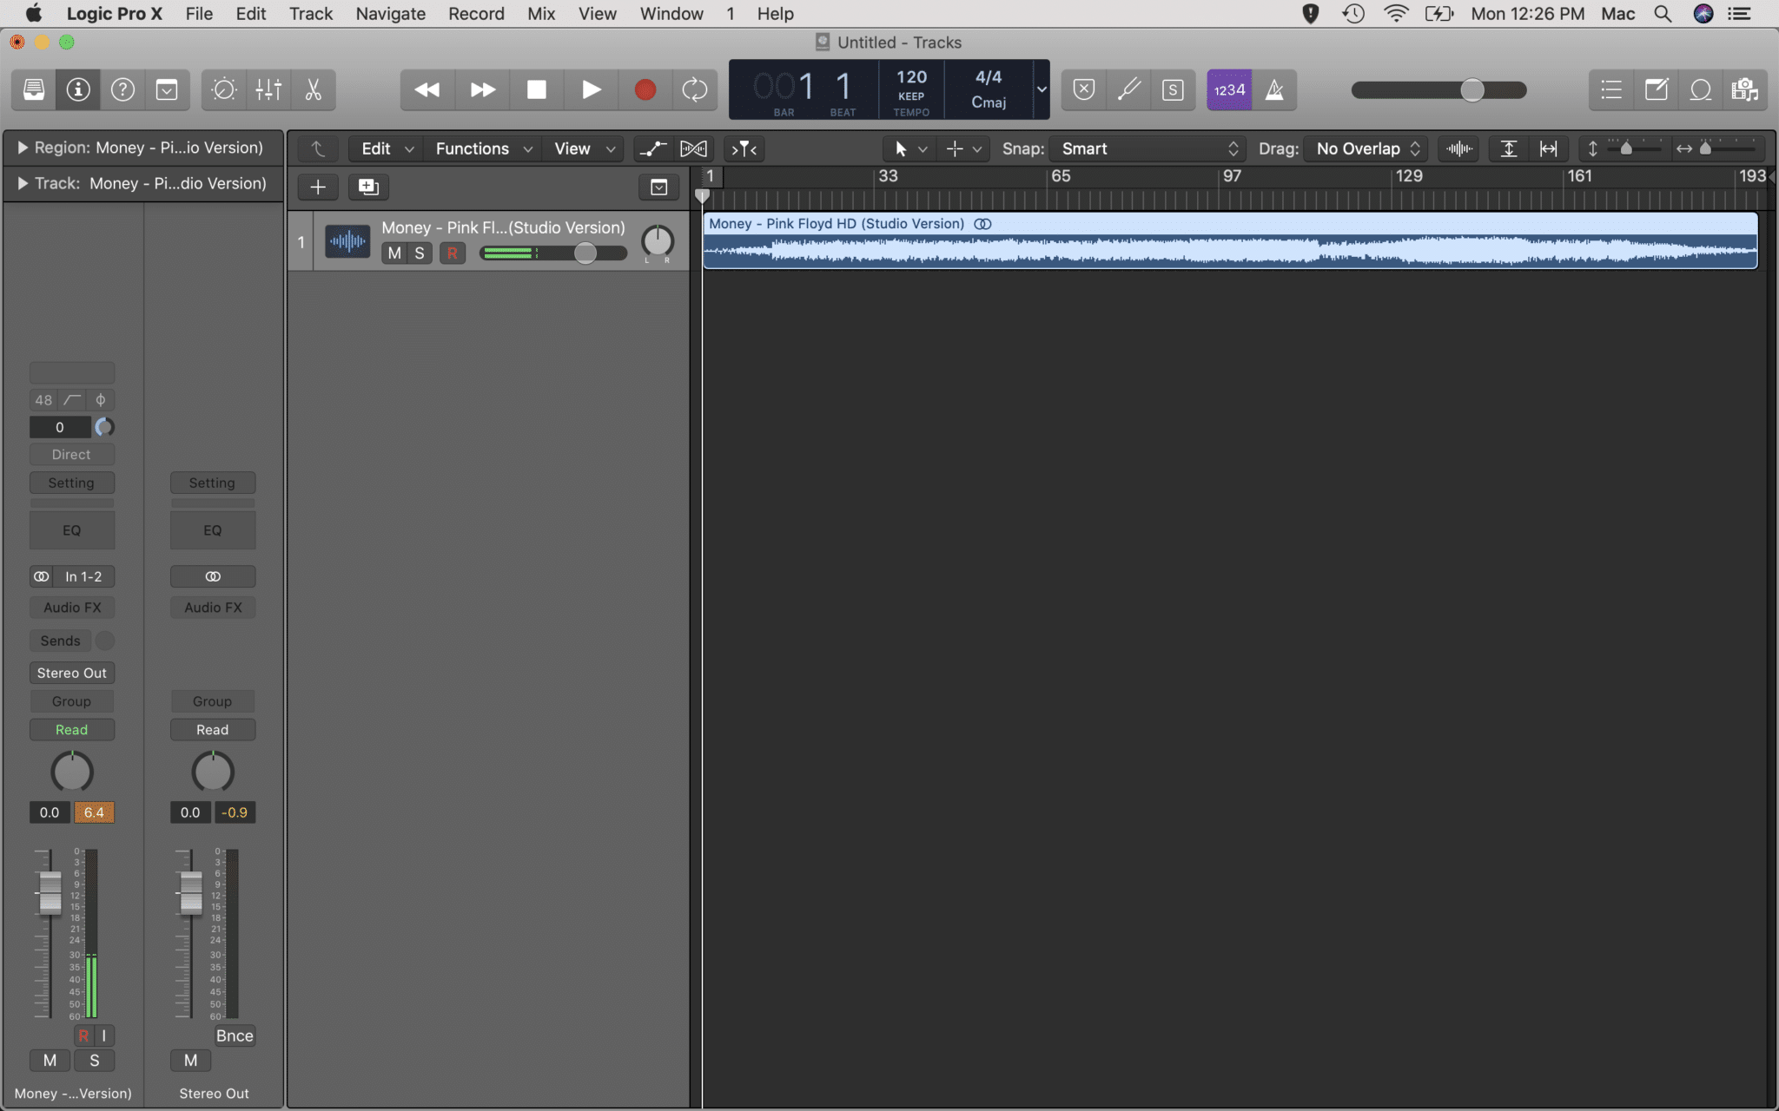Add a new track with the plus button
Viewport: 1779px width, 1111px height.
click(x=317, y=187)
